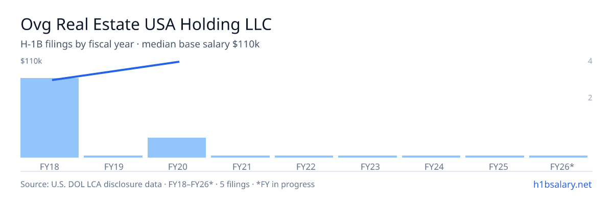Select the FY24 bar stub
The height and width of the screenshot is (204, 613).
(431, 157)
